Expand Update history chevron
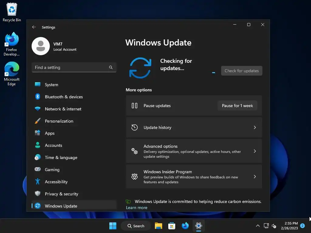 click(255, 127)
